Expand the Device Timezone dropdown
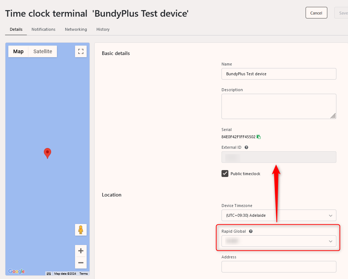 click(279, 215)
